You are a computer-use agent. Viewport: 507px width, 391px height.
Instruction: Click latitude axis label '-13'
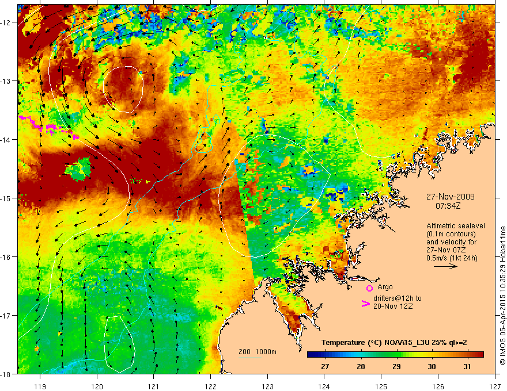pos(6,81)
